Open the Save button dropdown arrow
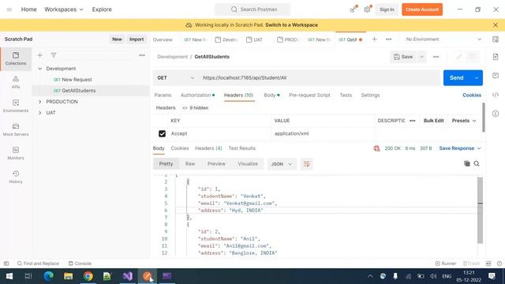The image size is (505, 284). [421, 57]
